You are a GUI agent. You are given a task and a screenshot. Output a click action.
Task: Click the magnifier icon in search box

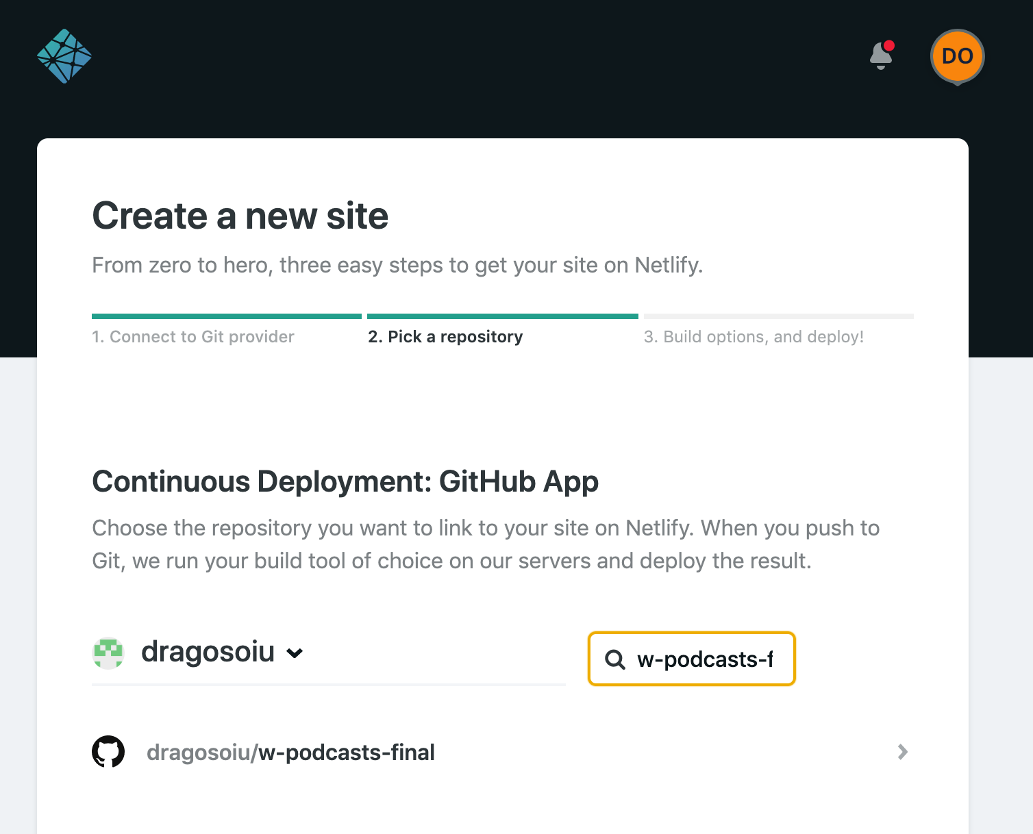point(615,659)
